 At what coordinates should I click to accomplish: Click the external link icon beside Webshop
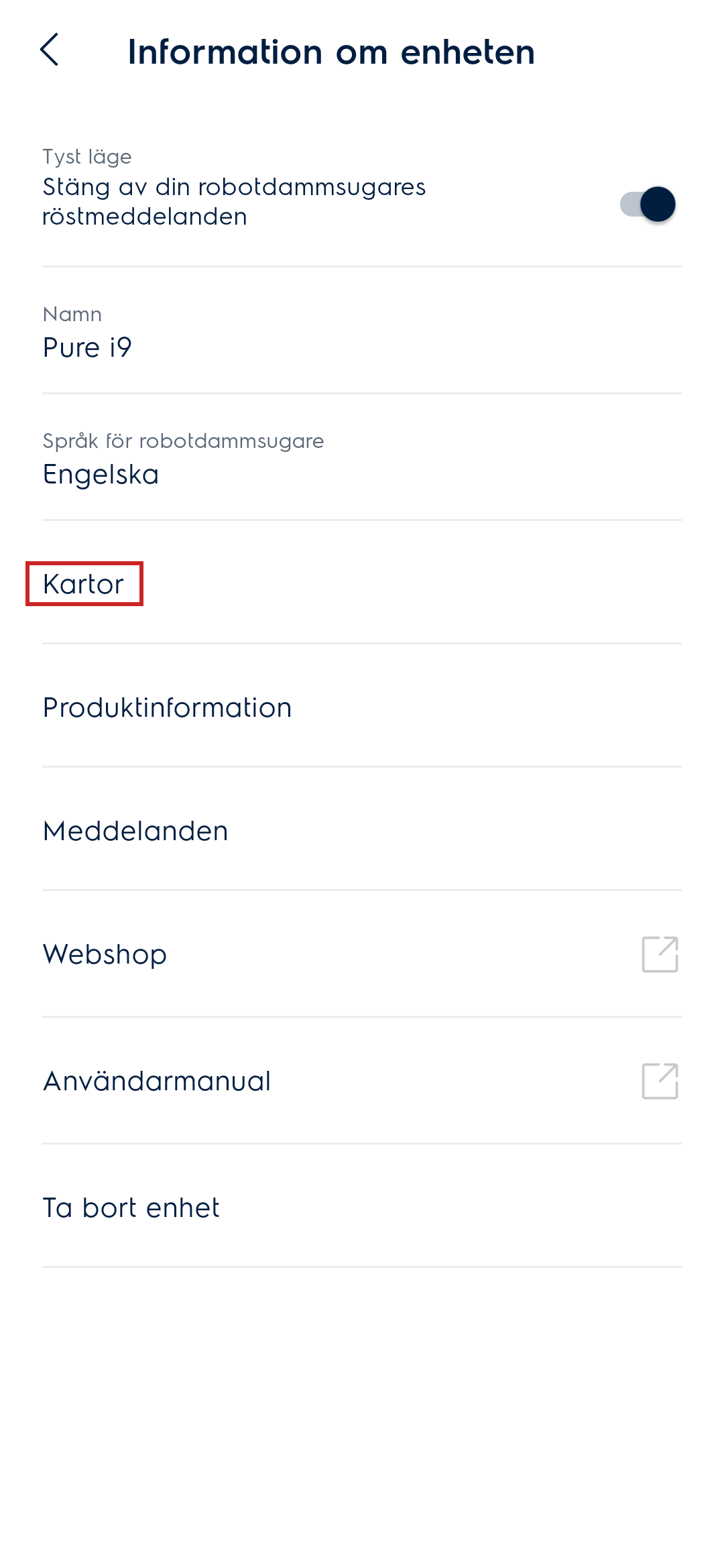[660, 954]
